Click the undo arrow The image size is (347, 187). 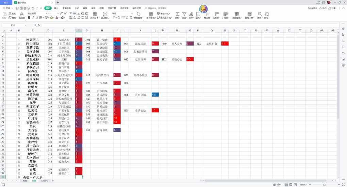33,8
